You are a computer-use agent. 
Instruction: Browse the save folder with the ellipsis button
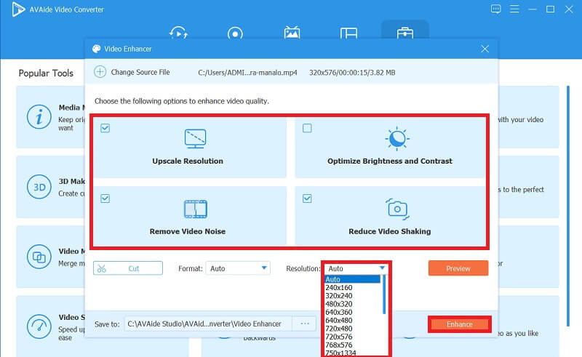point(305,324)
